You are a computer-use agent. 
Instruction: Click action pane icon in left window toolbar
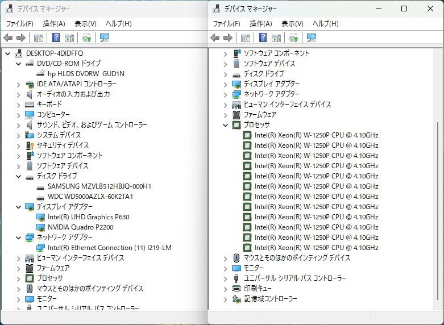click(69, 37)
